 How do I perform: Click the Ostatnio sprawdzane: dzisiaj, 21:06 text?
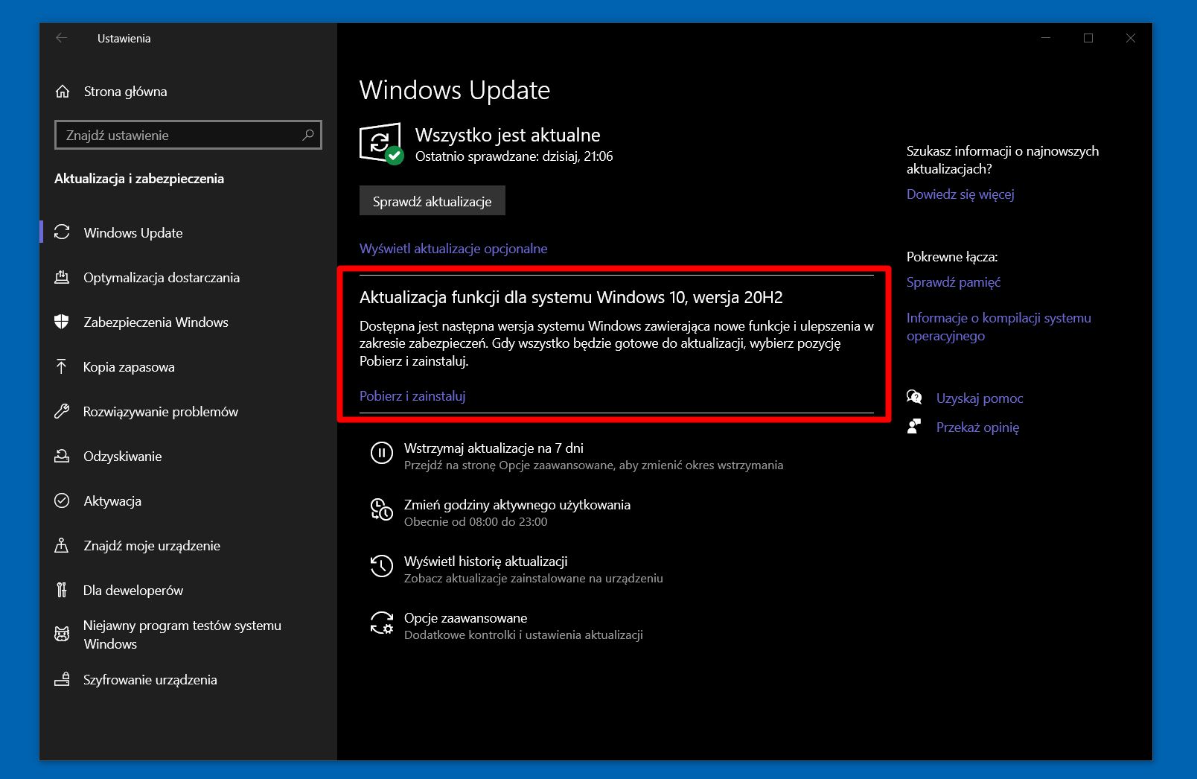pos(514,156)
